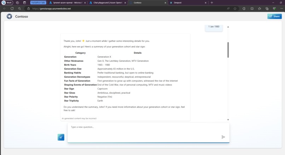Click the Generation Size row label
This screenshot has height=155, width=285.
point(73,69)
